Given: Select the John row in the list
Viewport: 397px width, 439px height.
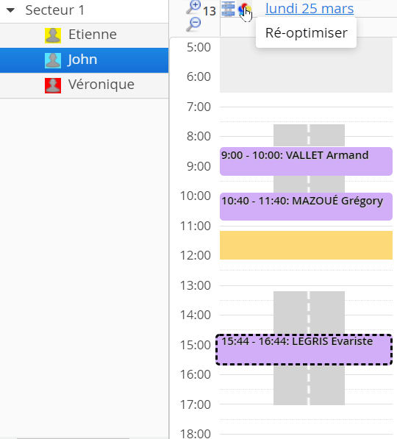Looking at the screenshot, I should point(84,60).
